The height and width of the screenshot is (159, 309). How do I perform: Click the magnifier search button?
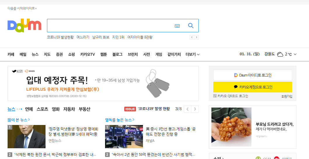coord(191,26)
